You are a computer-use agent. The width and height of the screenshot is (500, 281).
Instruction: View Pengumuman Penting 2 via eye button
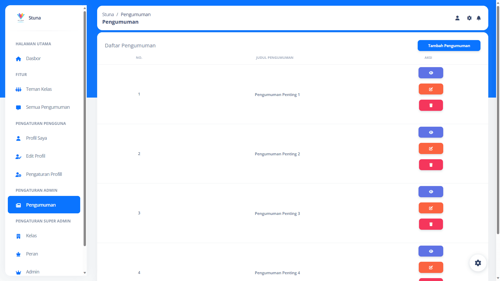[431, 132]
